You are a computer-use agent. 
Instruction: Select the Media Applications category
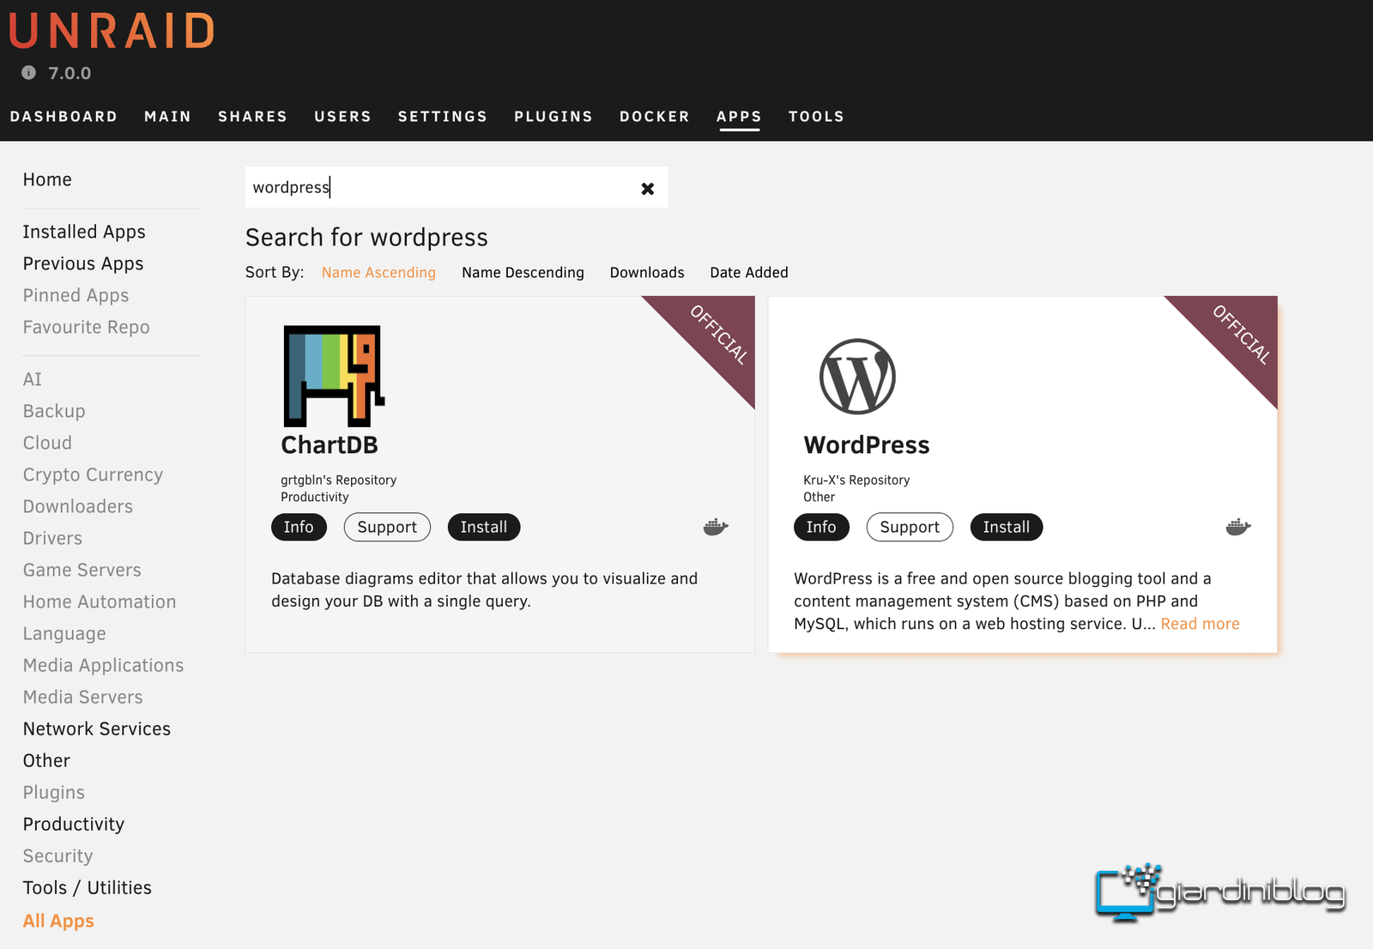[x=103, y=666]
